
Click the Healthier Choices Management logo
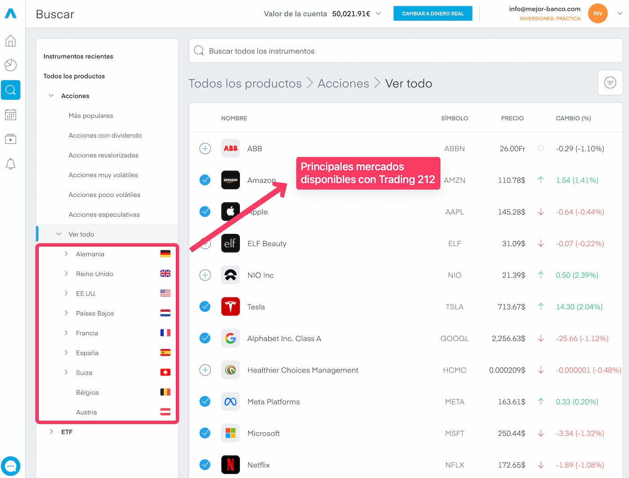(230, 370)
